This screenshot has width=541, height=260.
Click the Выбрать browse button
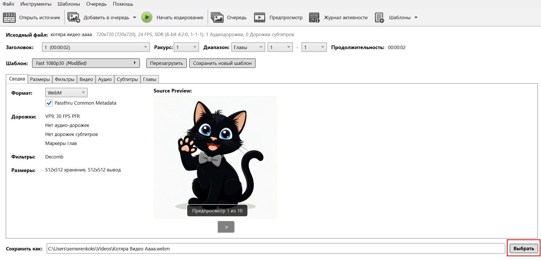[523, 248]
